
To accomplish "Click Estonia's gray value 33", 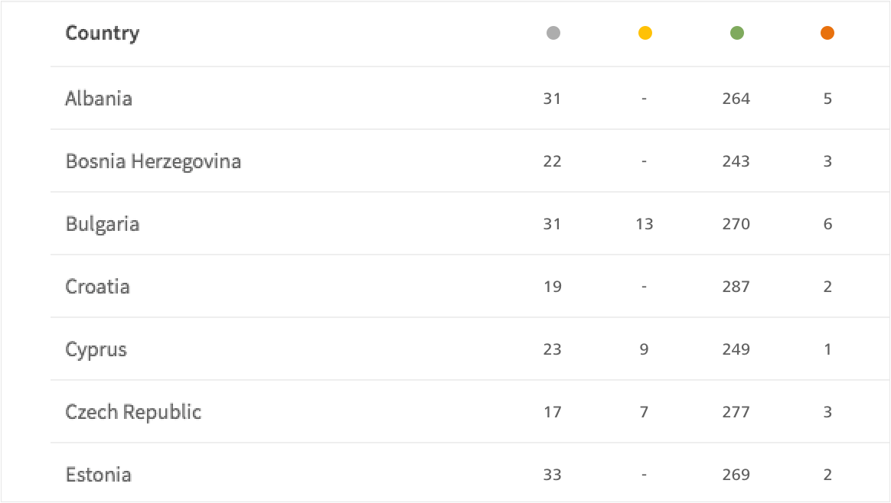I will 553,475.
